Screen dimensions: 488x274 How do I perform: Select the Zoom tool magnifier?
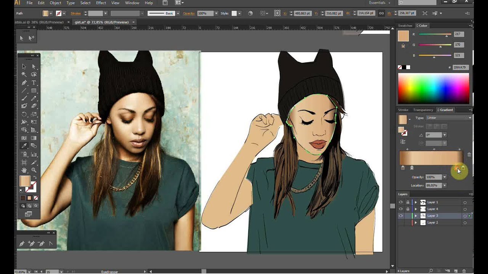point(34,170)
